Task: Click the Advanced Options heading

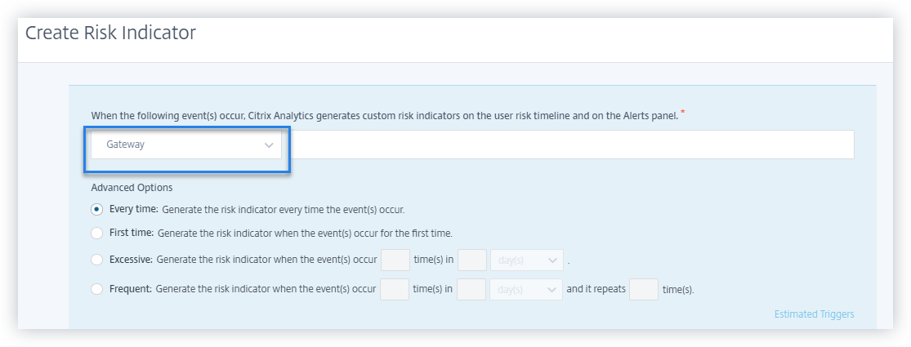Action: click(x=132, y=187)
